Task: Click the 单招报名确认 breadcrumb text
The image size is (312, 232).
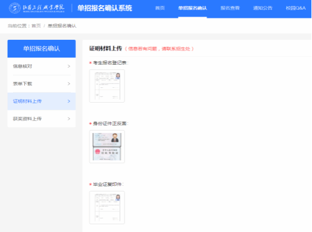Action: pos(62,26)
